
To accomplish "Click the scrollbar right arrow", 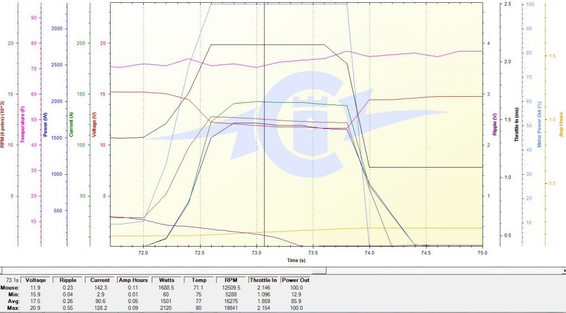I will pos(562,270).
